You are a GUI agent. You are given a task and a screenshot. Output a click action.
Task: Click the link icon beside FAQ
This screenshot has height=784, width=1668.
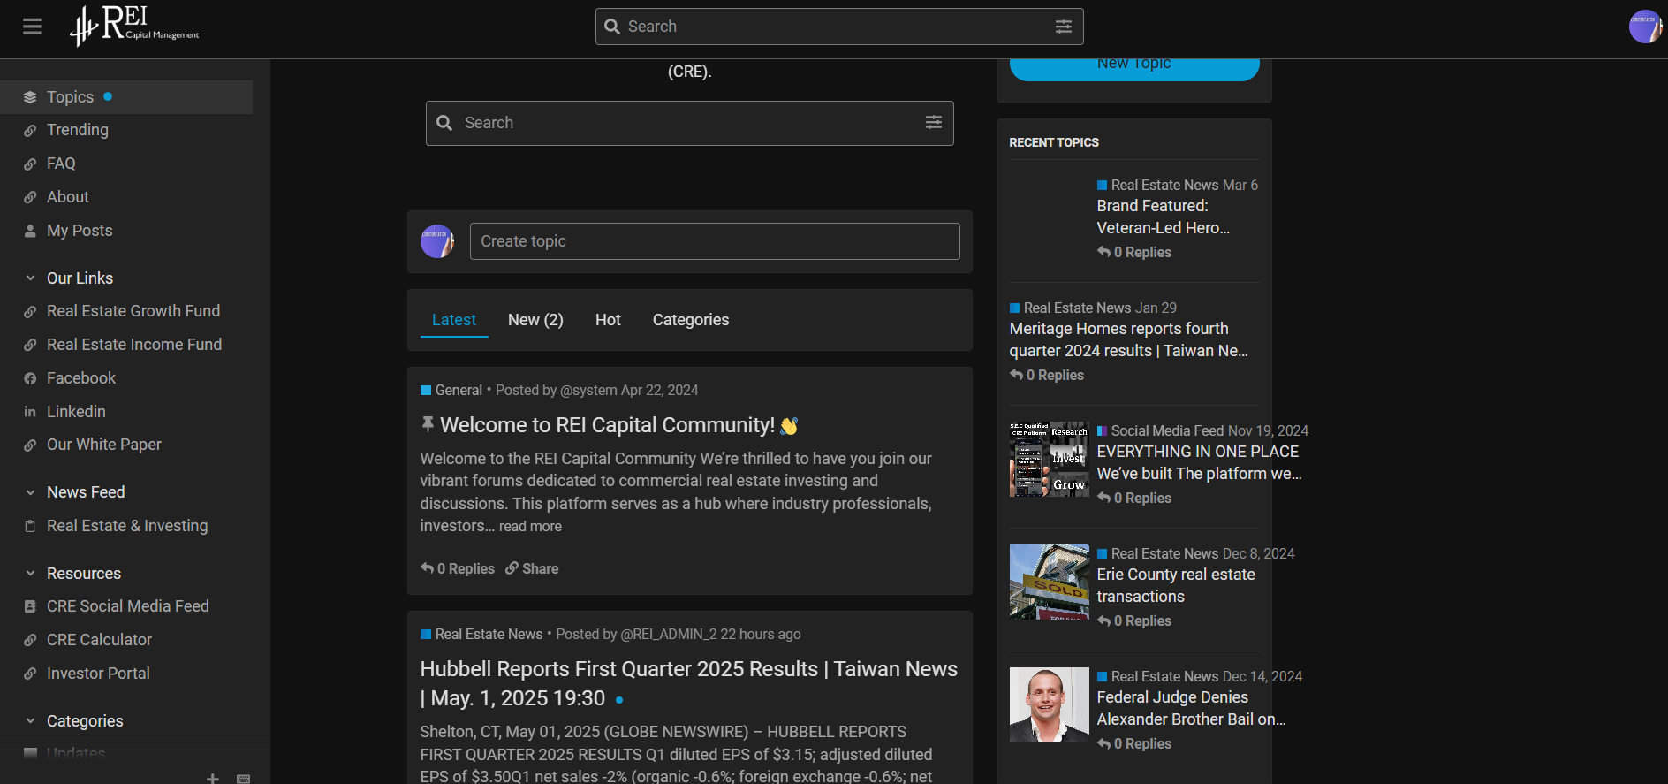[30, 164]
